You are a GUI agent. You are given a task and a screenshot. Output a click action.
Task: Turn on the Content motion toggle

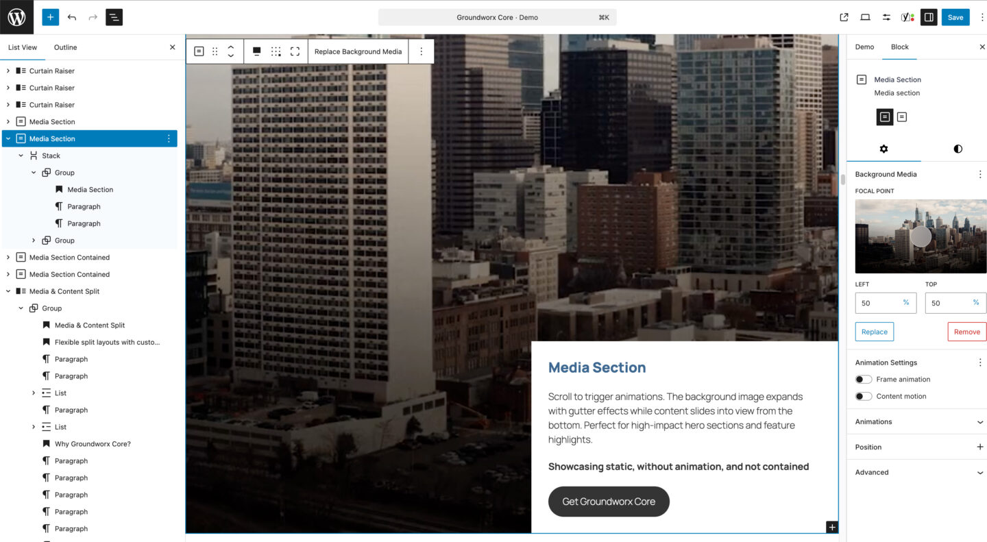864,397
